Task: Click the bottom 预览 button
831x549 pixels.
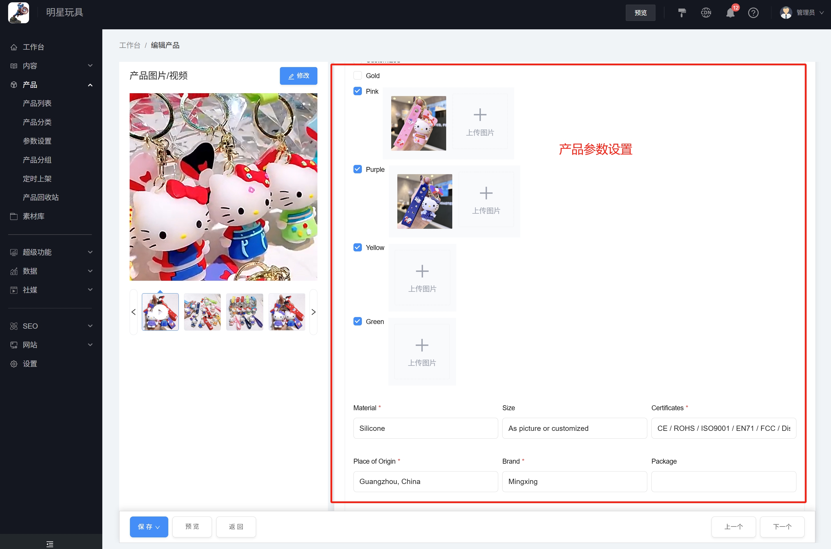Action: click(192, 527)
